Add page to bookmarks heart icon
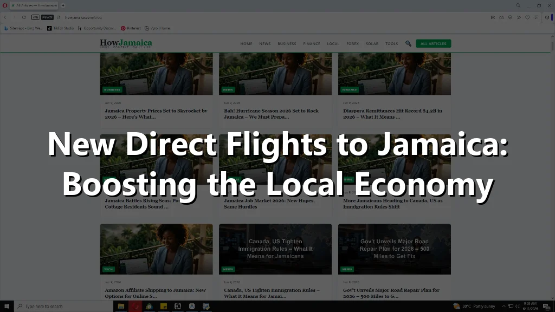The height and width of the screenshot is (312, 555). coord(527,17)
